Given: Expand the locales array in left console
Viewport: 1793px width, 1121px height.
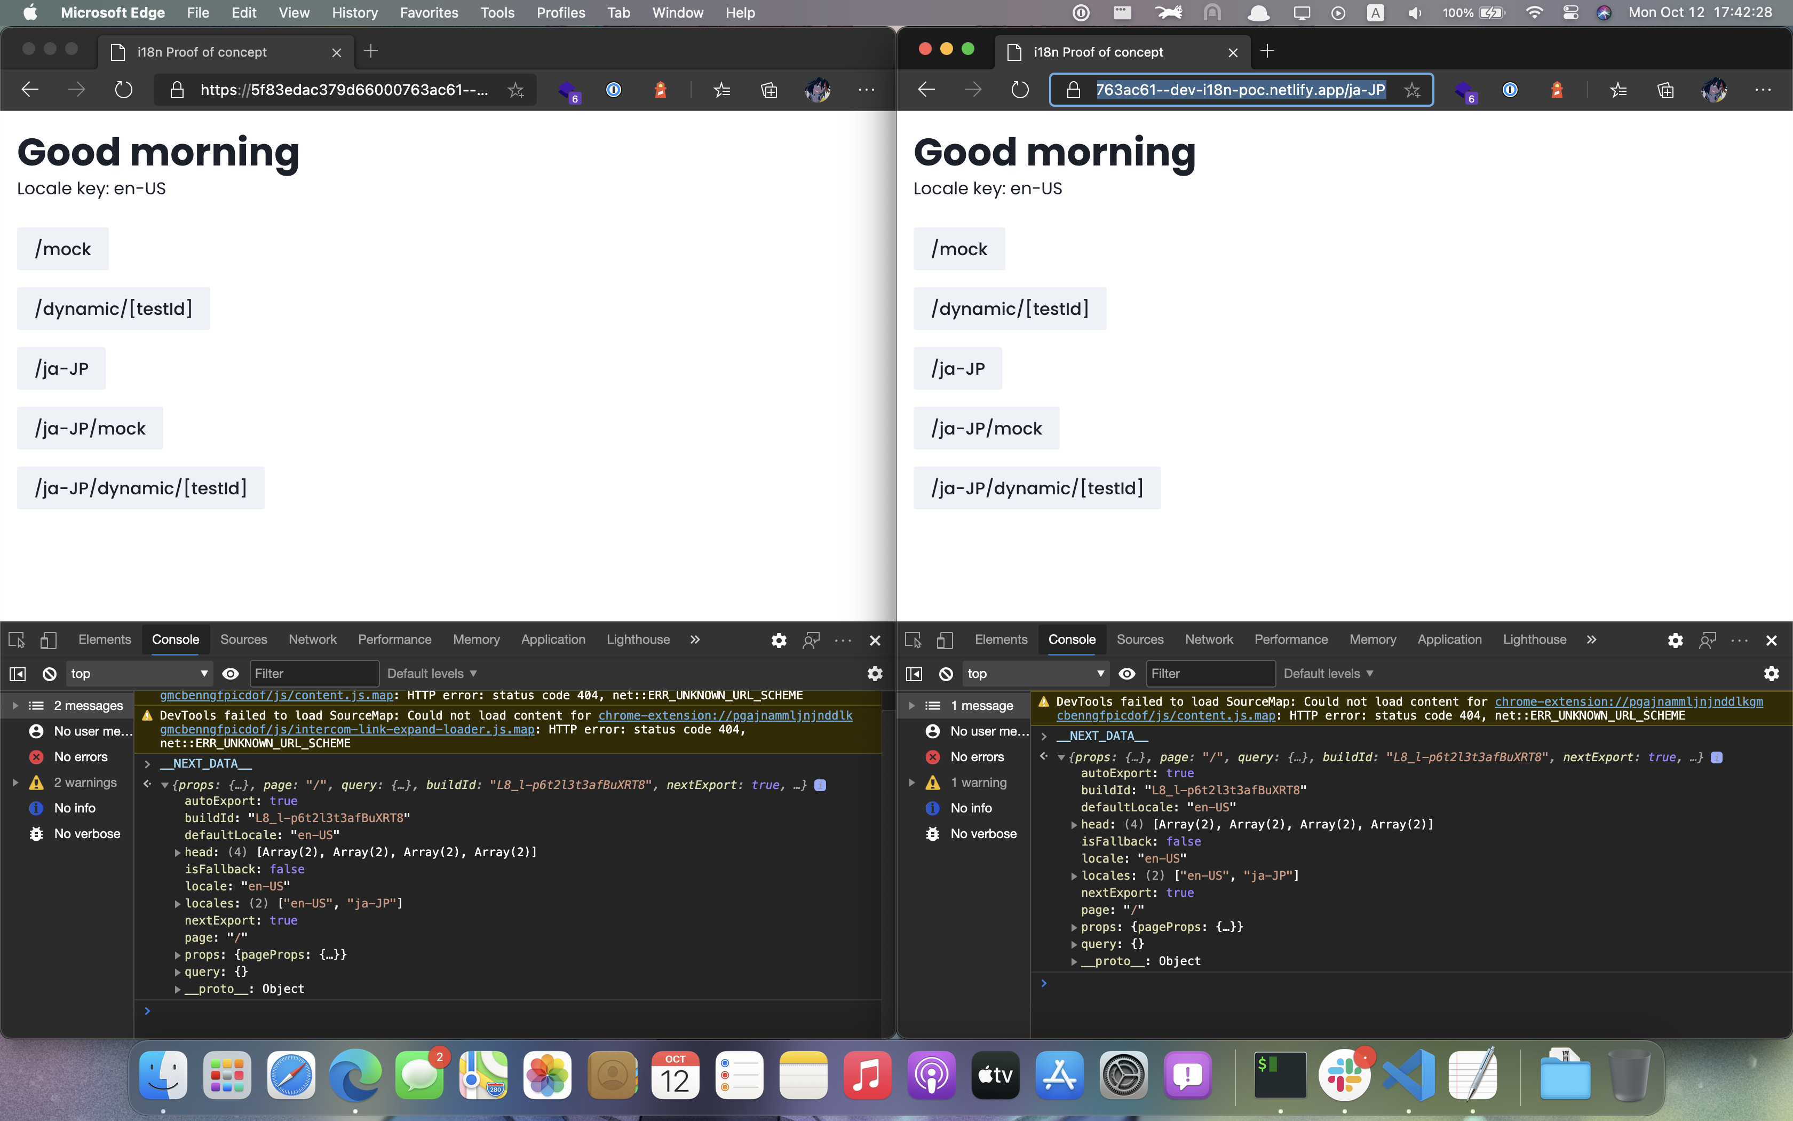Looking at the screenshot, I should pos(178,904).
